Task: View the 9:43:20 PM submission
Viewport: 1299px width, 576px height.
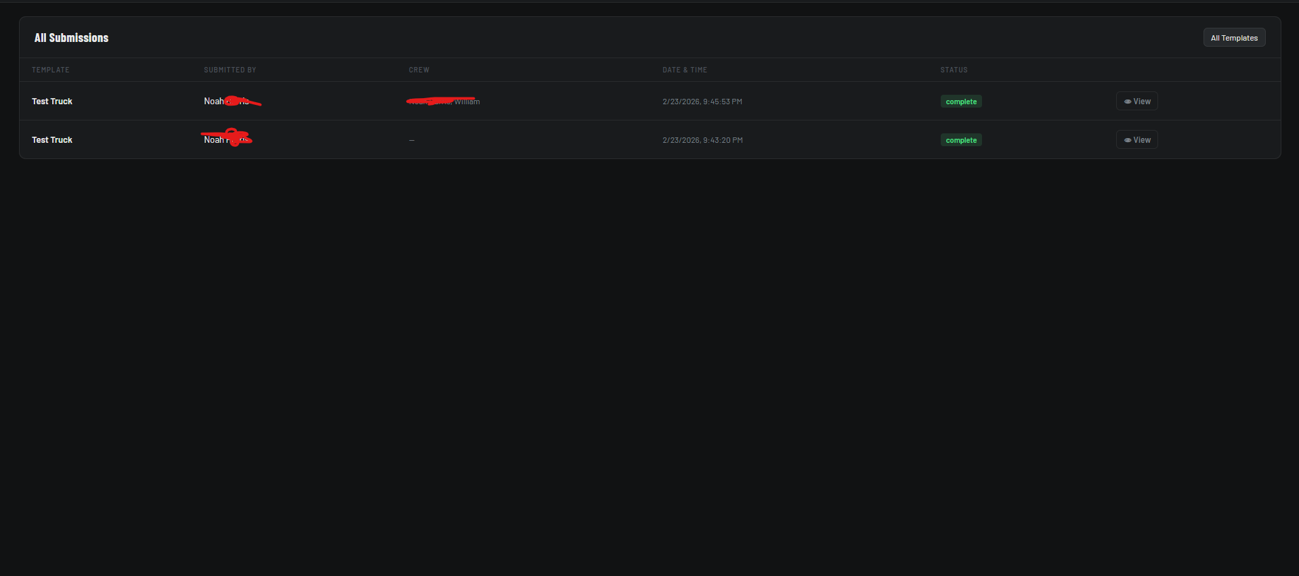Action: (x=1137, y=139)
